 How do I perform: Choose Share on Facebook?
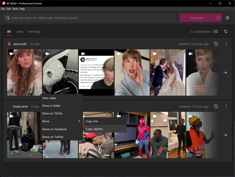point(62,129)
